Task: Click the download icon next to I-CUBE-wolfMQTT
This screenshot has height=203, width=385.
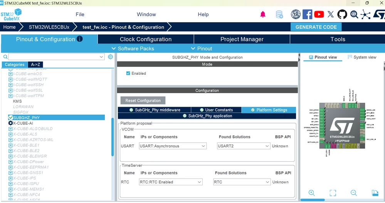Action: pyautogui.click(x=10, y=79)
